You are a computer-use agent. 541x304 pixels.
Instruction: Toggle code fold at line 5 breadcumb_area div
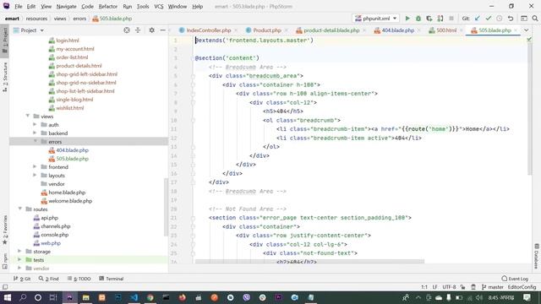click(193, 76)
